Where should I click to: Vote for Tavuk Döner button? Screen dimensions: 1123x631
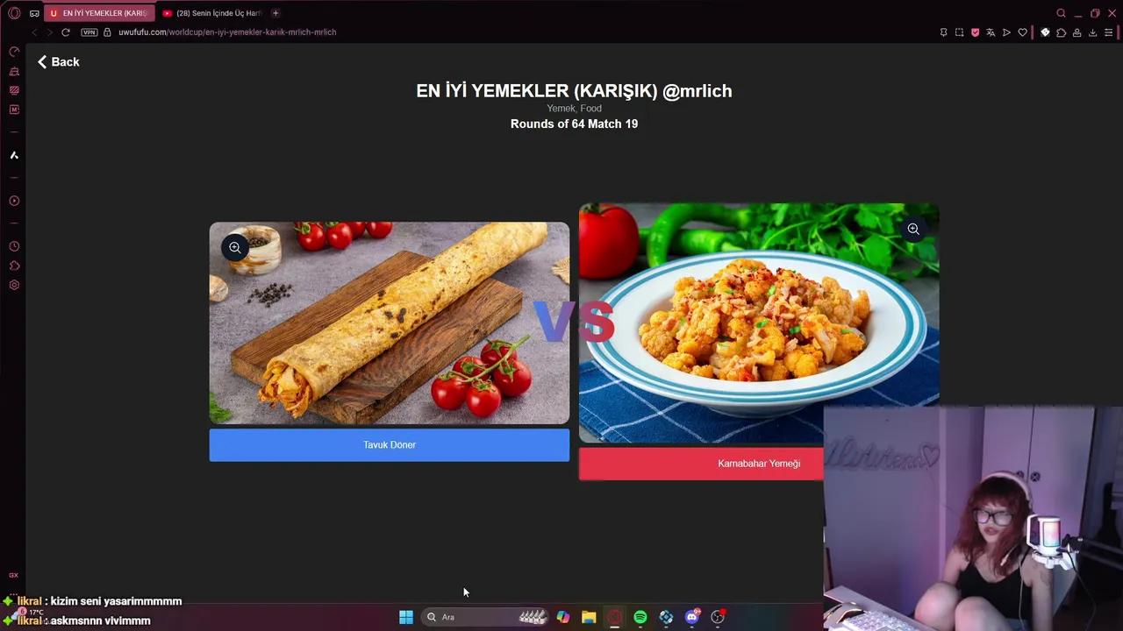(x=390, y=444)
